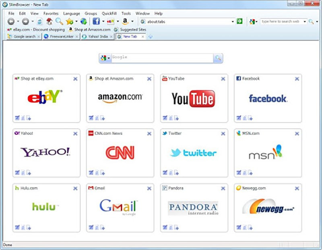Open the Twitter speed-dial thumbnail
The height and width of the screenshot is (250, 322).
[194, 153]
